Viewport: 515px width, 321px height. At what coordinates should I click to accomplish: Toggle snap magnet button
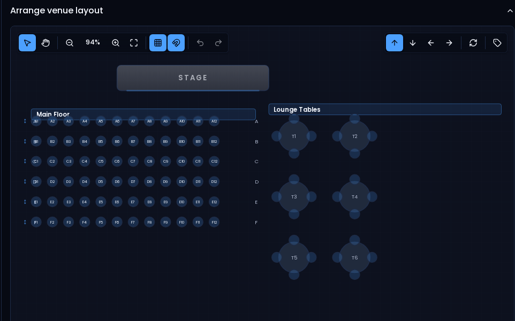tap(176, 43)
